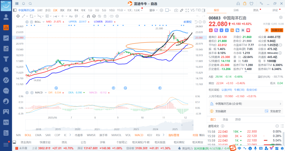Toggle the right panel layout icon
285x151 pixels.
click(x=203, y=10)
